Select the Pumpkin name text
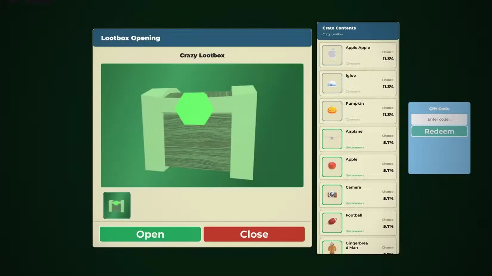 [355, 103]
